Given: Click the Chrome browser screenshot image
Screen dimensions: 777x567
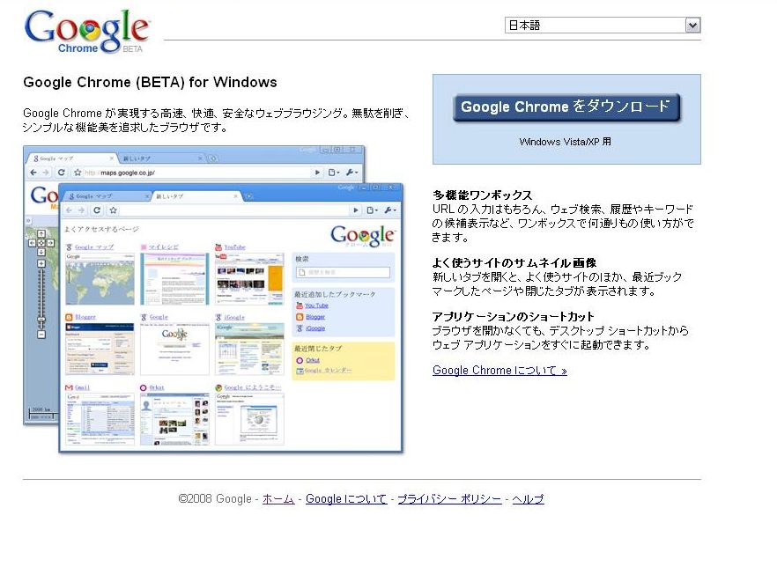Looking at the screenshot, I should click(213, 299).
